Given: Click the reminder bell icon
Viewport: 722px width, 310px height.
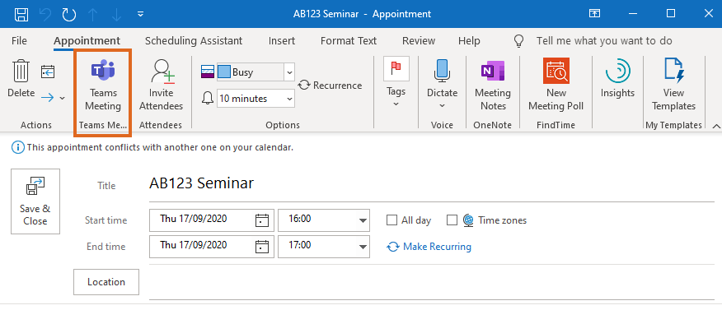Looking at the screenshot, I should (x=208, y=98).
